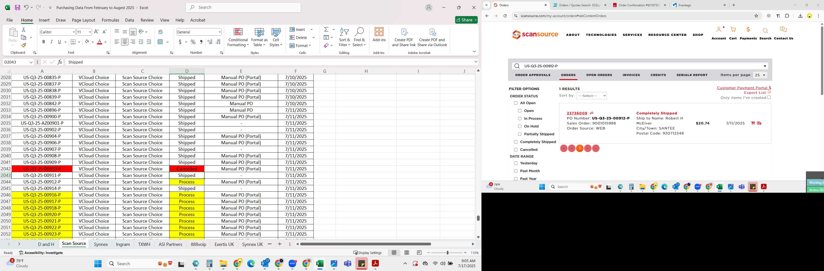Check the Completely Shipped filter box
Image resolution: width=824 pixels, height=271 pixels.
516,142
